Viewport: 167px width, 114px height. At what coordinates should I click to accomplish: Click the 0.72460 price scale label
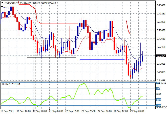coord(161,47)
